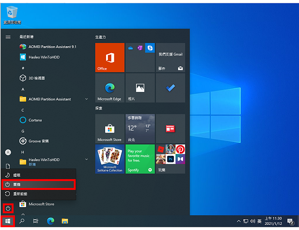299x230 pixels.
Task: Open the Photos tile
Action: coord(140,88)
